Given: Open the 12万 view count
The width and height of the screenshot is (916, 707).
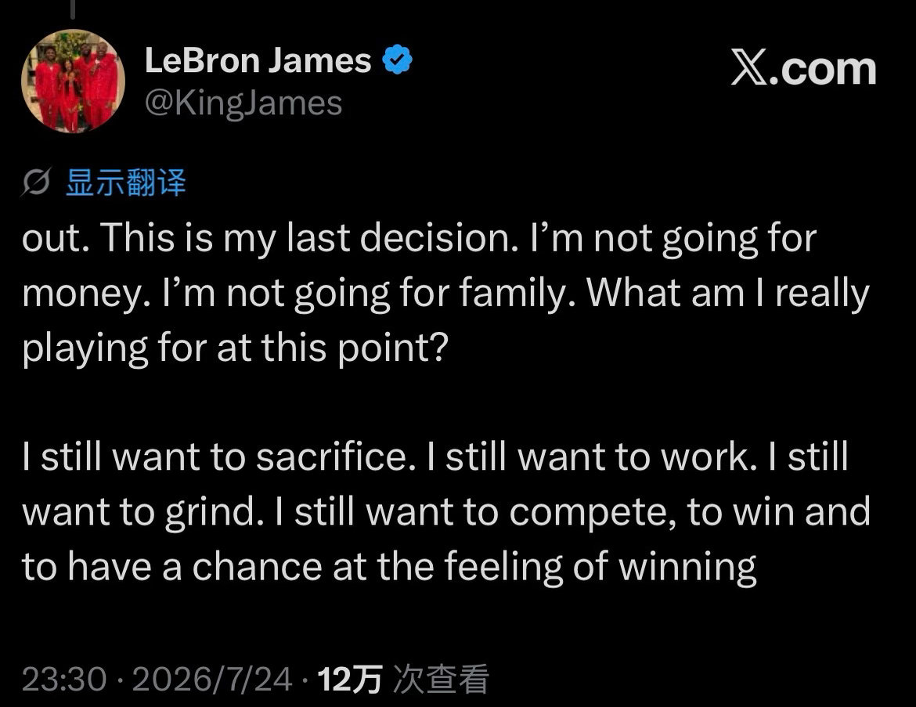Looking at the screenshot, I should pos(349,680).
